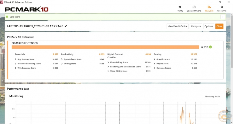Viewport: 233px width, 124px height.
Task: Click the Monitoring heading
Action: 16,96
